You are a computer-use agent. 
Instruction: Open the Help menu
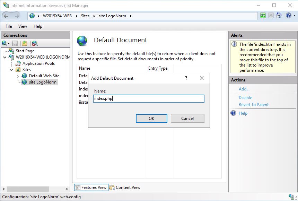pyautogui.click(x=38, y=26)
